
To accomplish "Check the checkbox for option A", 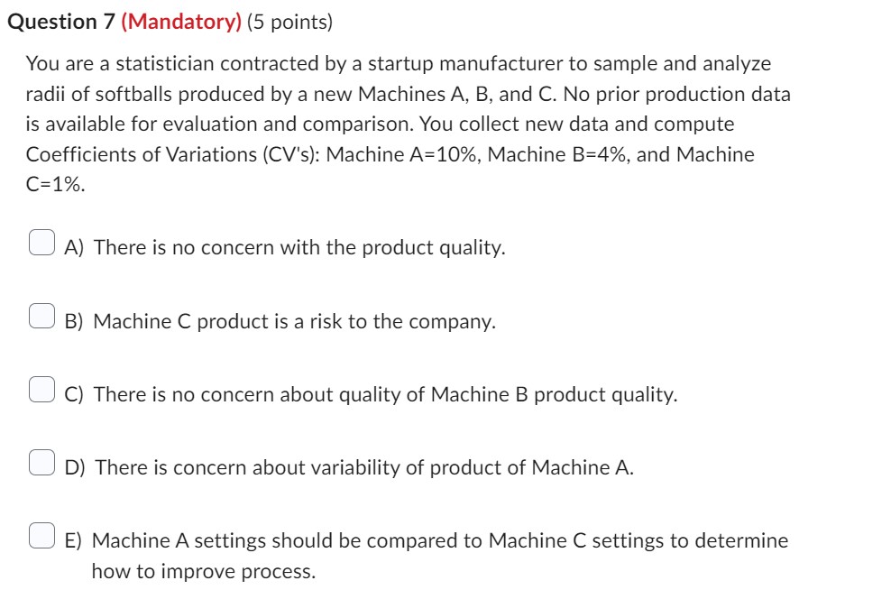I will pyautogui.click(x=40, y=241).
